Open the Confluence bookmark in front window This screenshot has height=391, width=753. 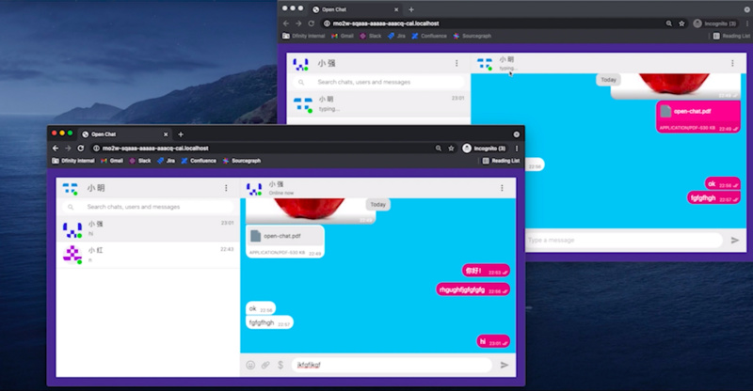(x=199, y=161)
